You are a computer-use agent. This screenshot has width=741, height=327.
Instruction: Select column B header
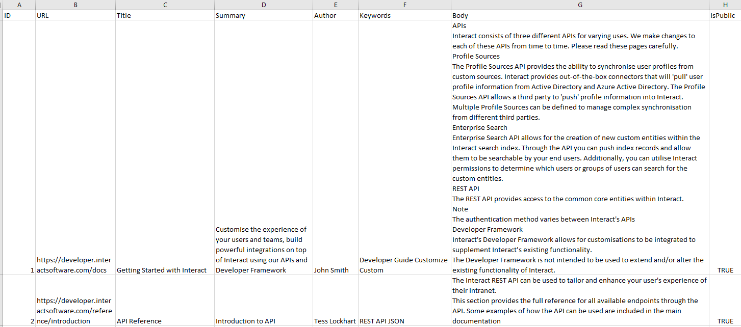tap(75, 5)
